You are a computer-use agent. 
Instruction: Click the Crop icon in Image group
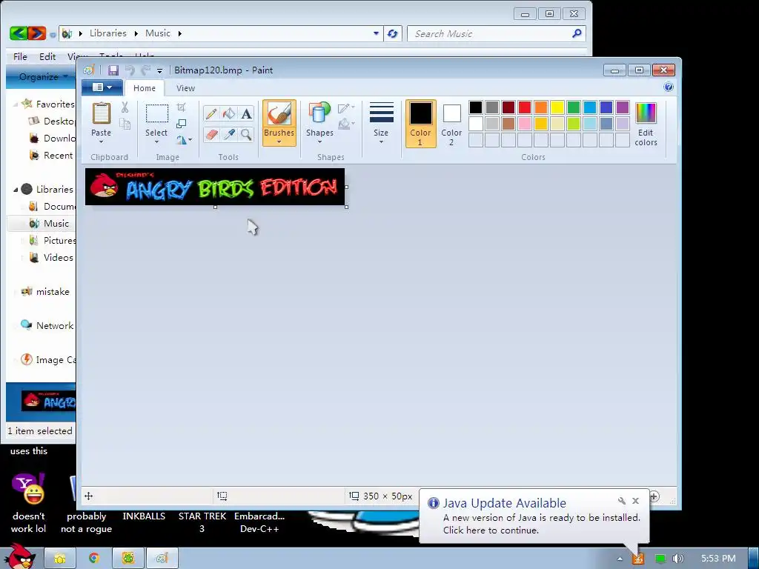pos(181,107)
